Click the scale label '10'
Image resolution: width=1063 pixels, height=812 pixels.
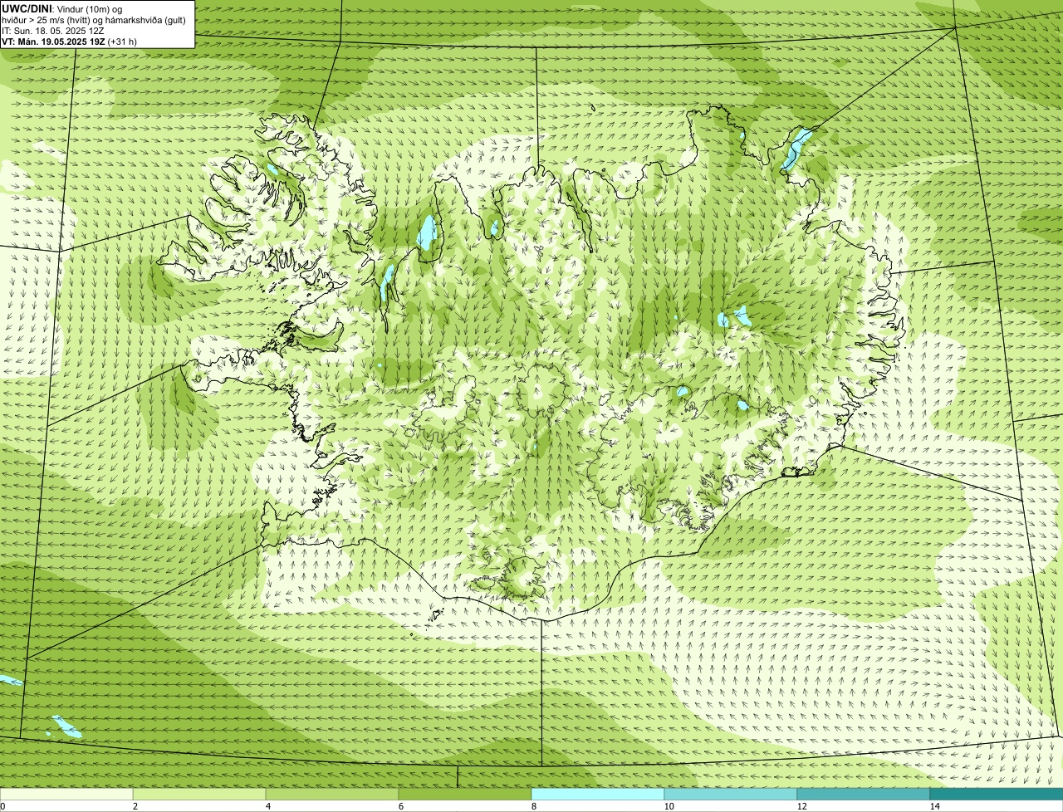669,806
